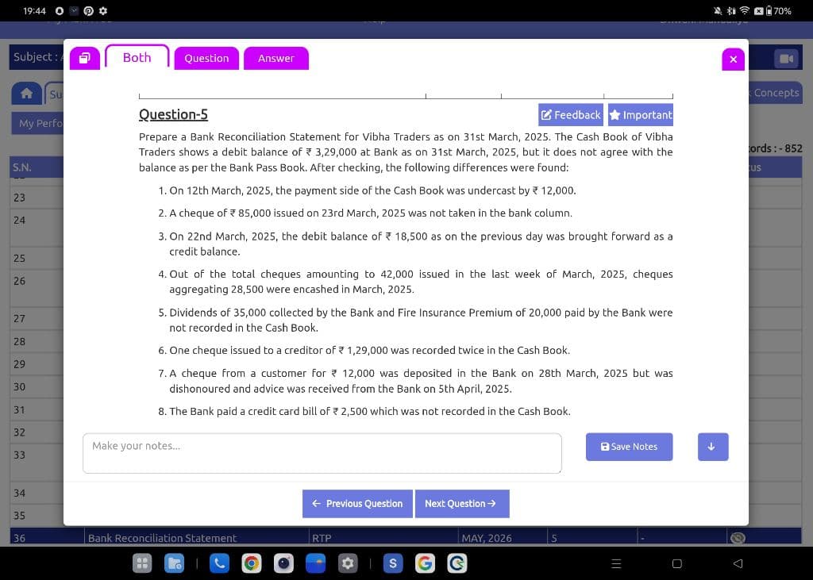Viewport: 813px width, 580px height.
Task: Open the Camera app in taskbar
Action: [x=283, y=563]
